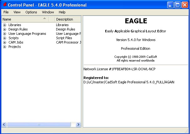Click the 'Professional Edition' text
The width and height of the screenshot is (190, 134).
[136, 49]
